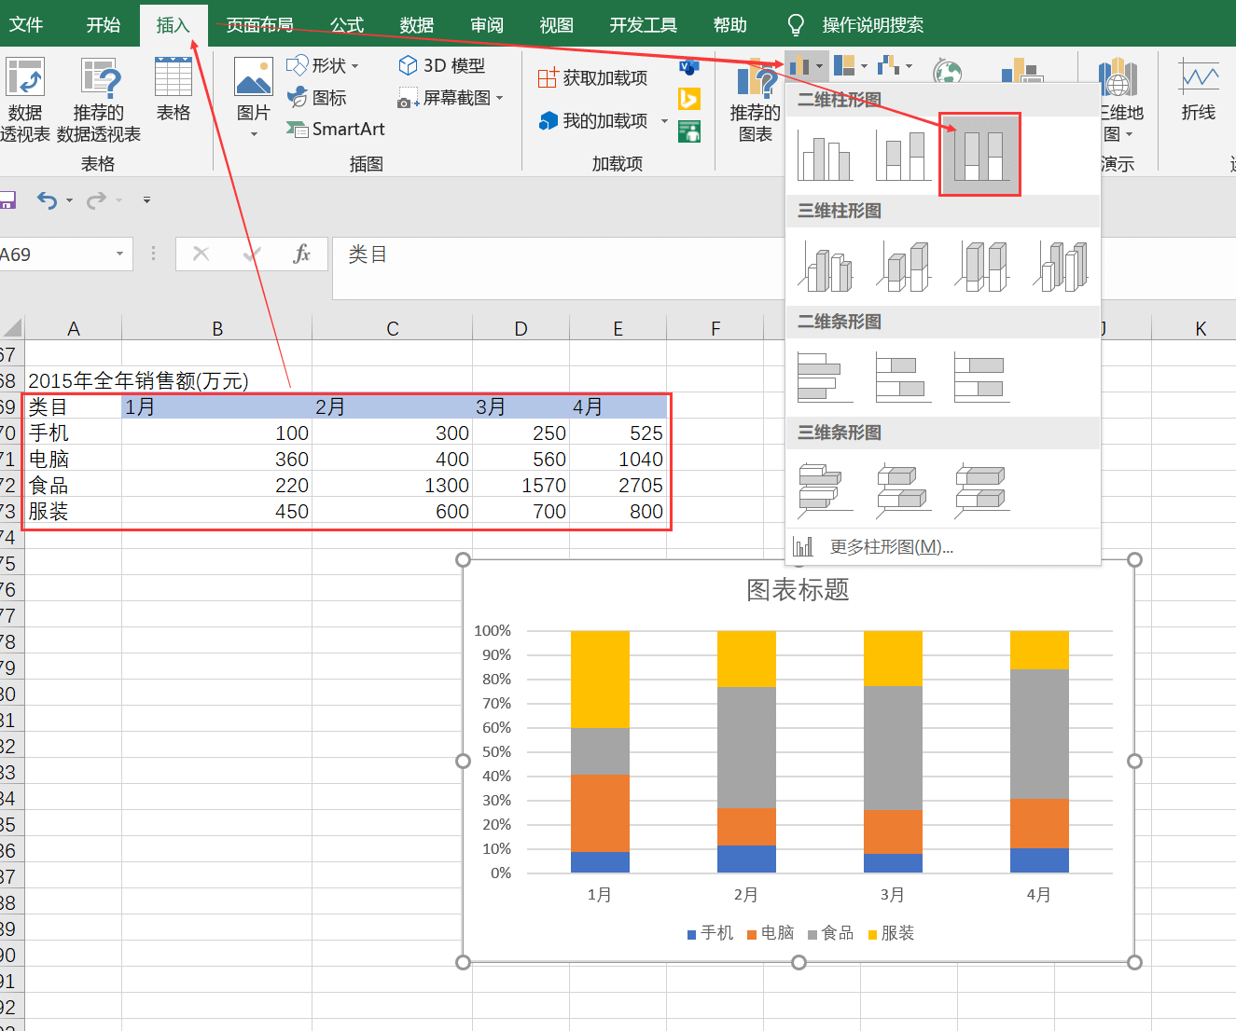The image size is (1236, 1031).
Task: Choose the 2D clustered column chart
Action: pyautogui.click(x=825, y=155)
